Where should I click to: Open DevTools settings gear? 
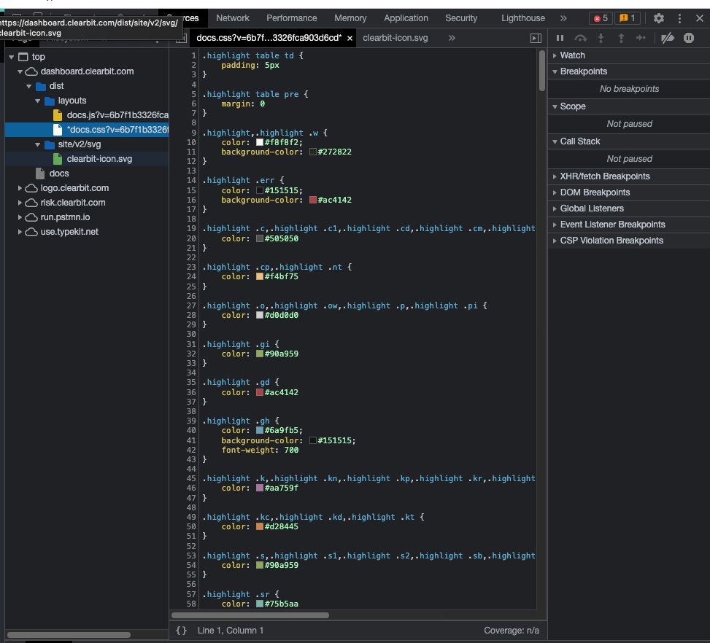tap(658, 18)
